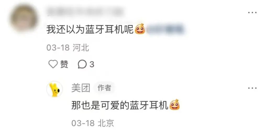This screenshot has width=268, height=133.
Task: Open the 美团 username profile
Action: pyautogui.click(x=81, y=88)
